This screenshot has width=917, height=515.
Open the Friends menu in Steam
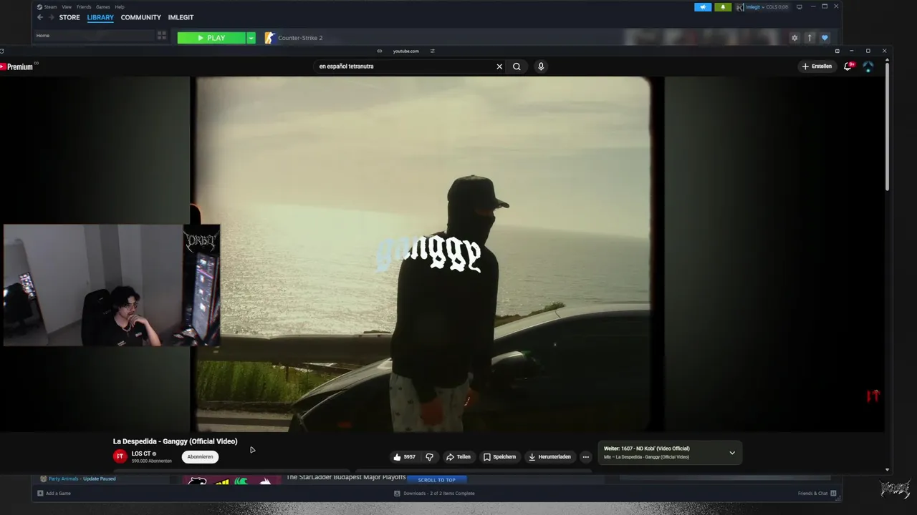[84, 7]
